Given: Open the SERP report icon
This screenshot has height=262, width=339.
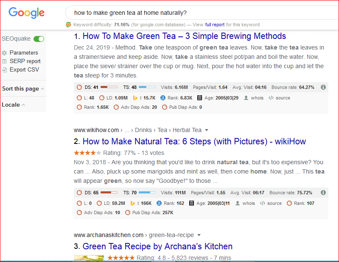Looking at the screenshot, I should coord(4,61).
